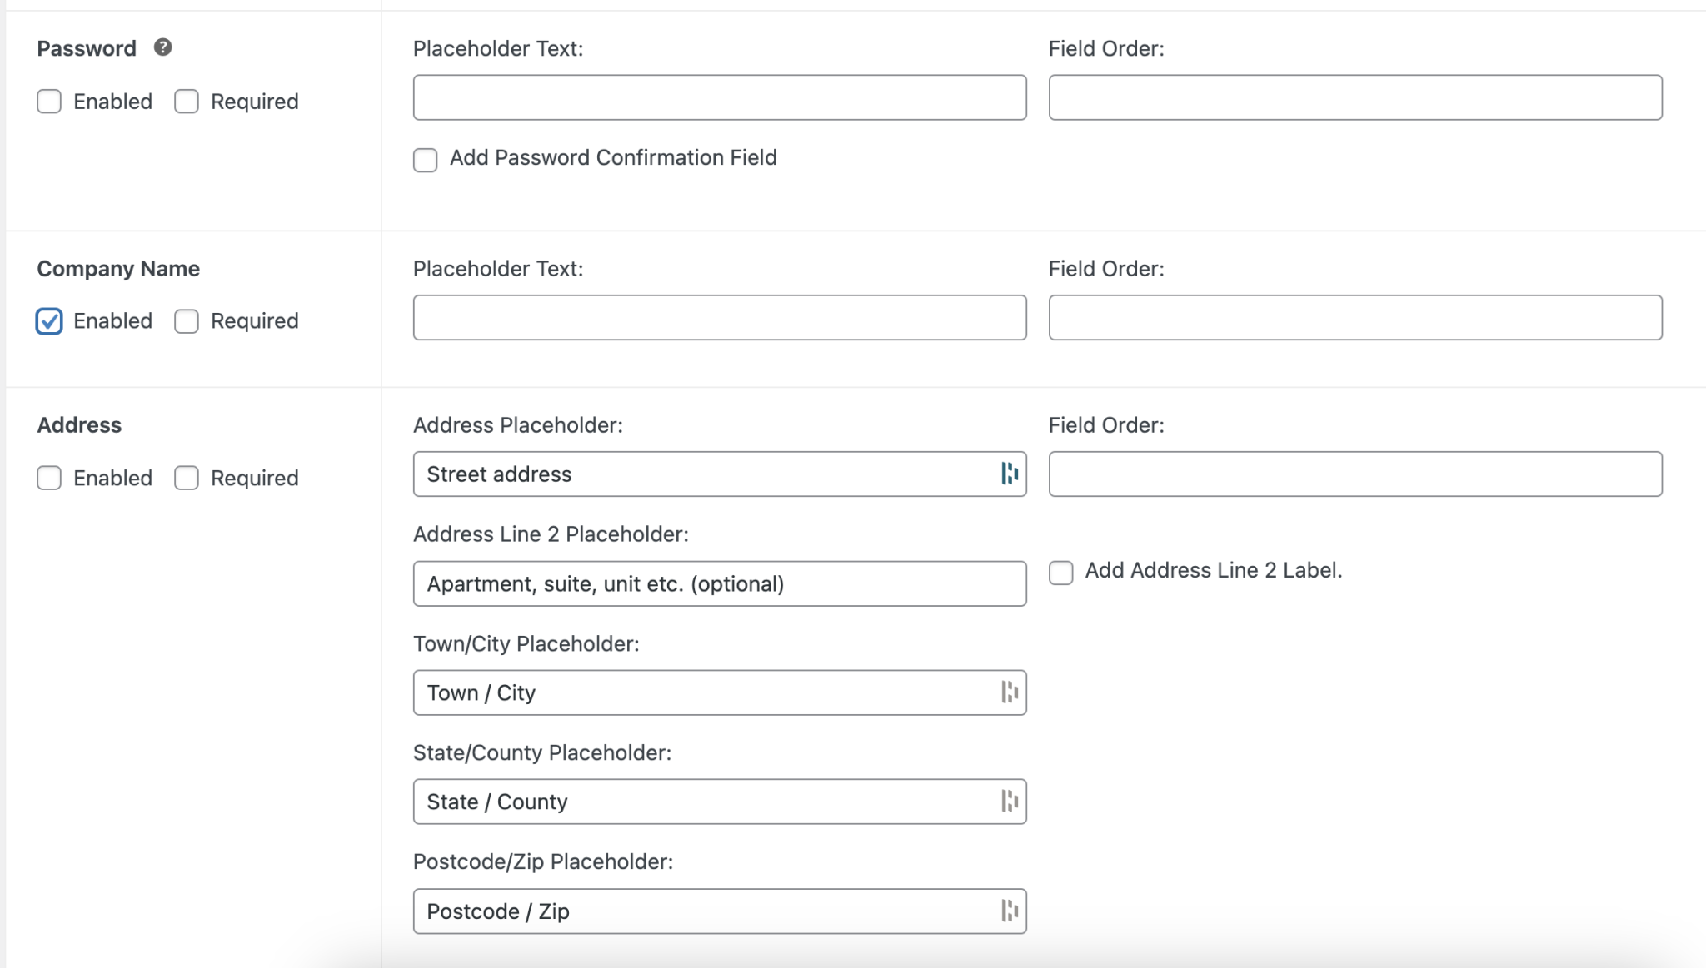
Task: Click Address Field Order input
Action: pyautogui.click(x=1354, y=474)
